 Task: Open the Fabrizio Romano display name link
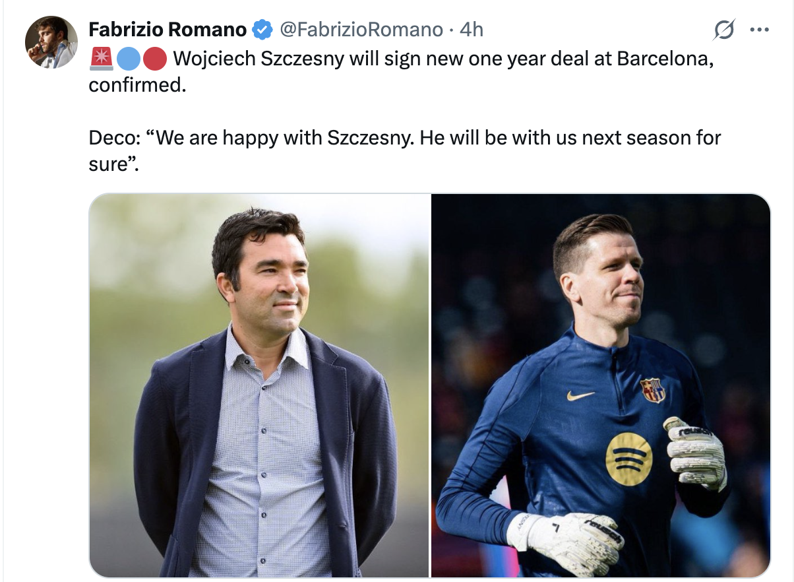point(168,30)
